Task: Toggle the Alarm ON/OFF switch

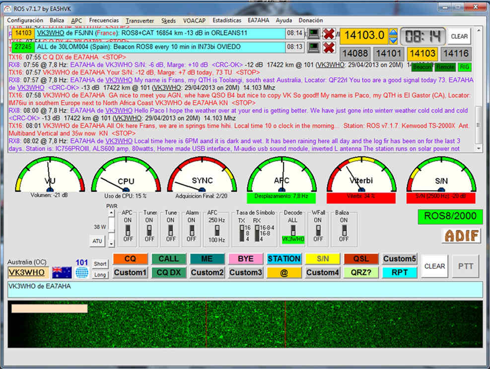Action: (192, 230)
